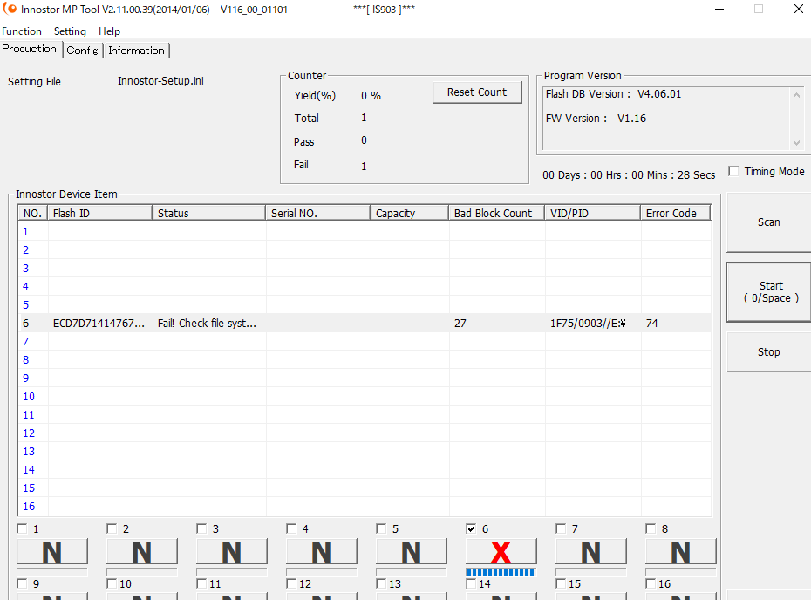This screenshot has width=811, height=600.
Task: Click the Reset Count button
Action: click(x=477, y=92)
